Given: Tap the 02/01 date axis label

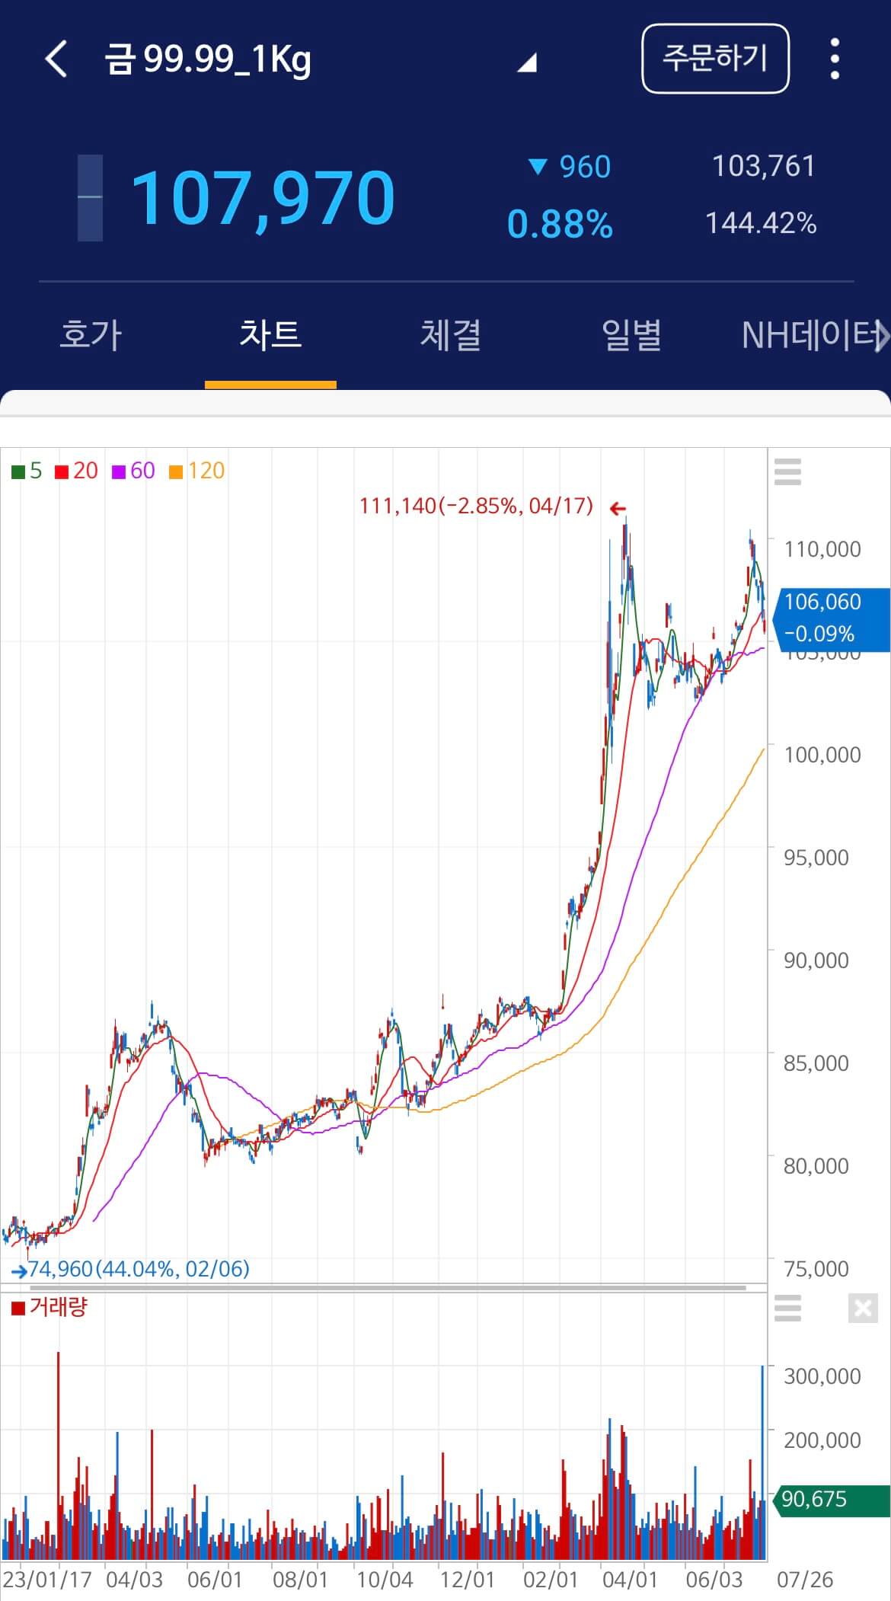Looking at the screenshot, I should click(x=551, y=1579).
